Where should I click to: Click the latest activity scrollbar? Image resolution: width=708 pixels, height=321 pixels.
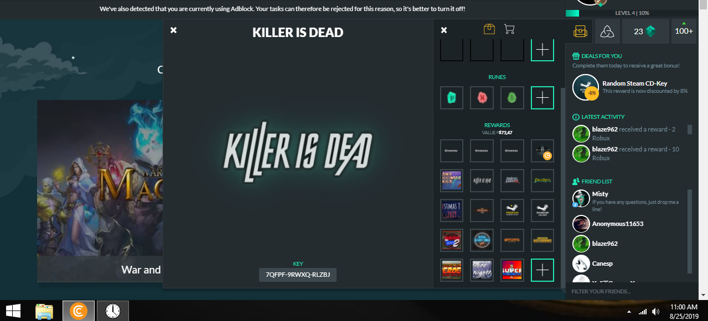point(690,129)
